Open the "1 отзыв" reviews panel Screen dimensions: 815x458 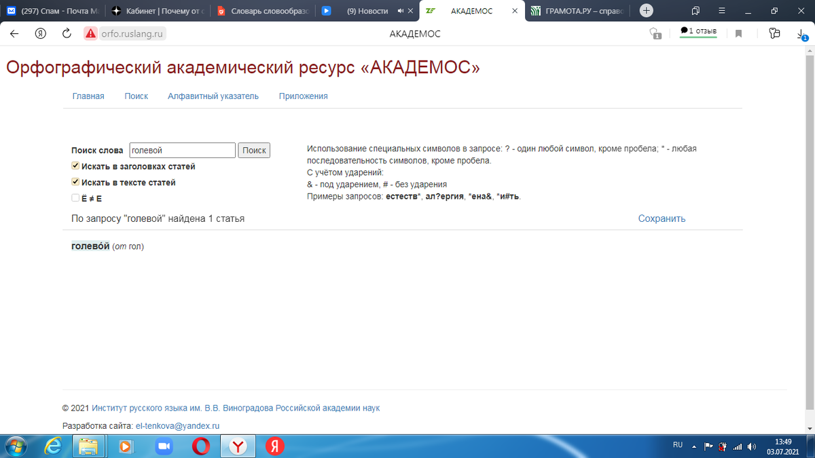pyautogui.click(x=698, y=33)
